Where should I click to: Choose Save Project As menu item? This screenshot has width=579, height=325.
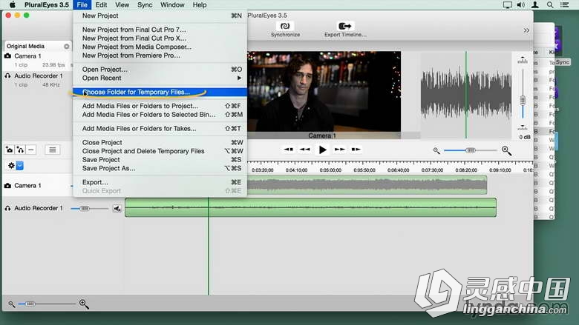[x=160, y=168]
